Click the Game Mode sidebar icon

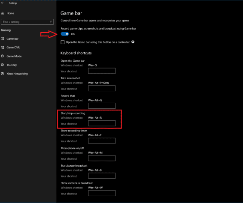click(x=3, y=56)
